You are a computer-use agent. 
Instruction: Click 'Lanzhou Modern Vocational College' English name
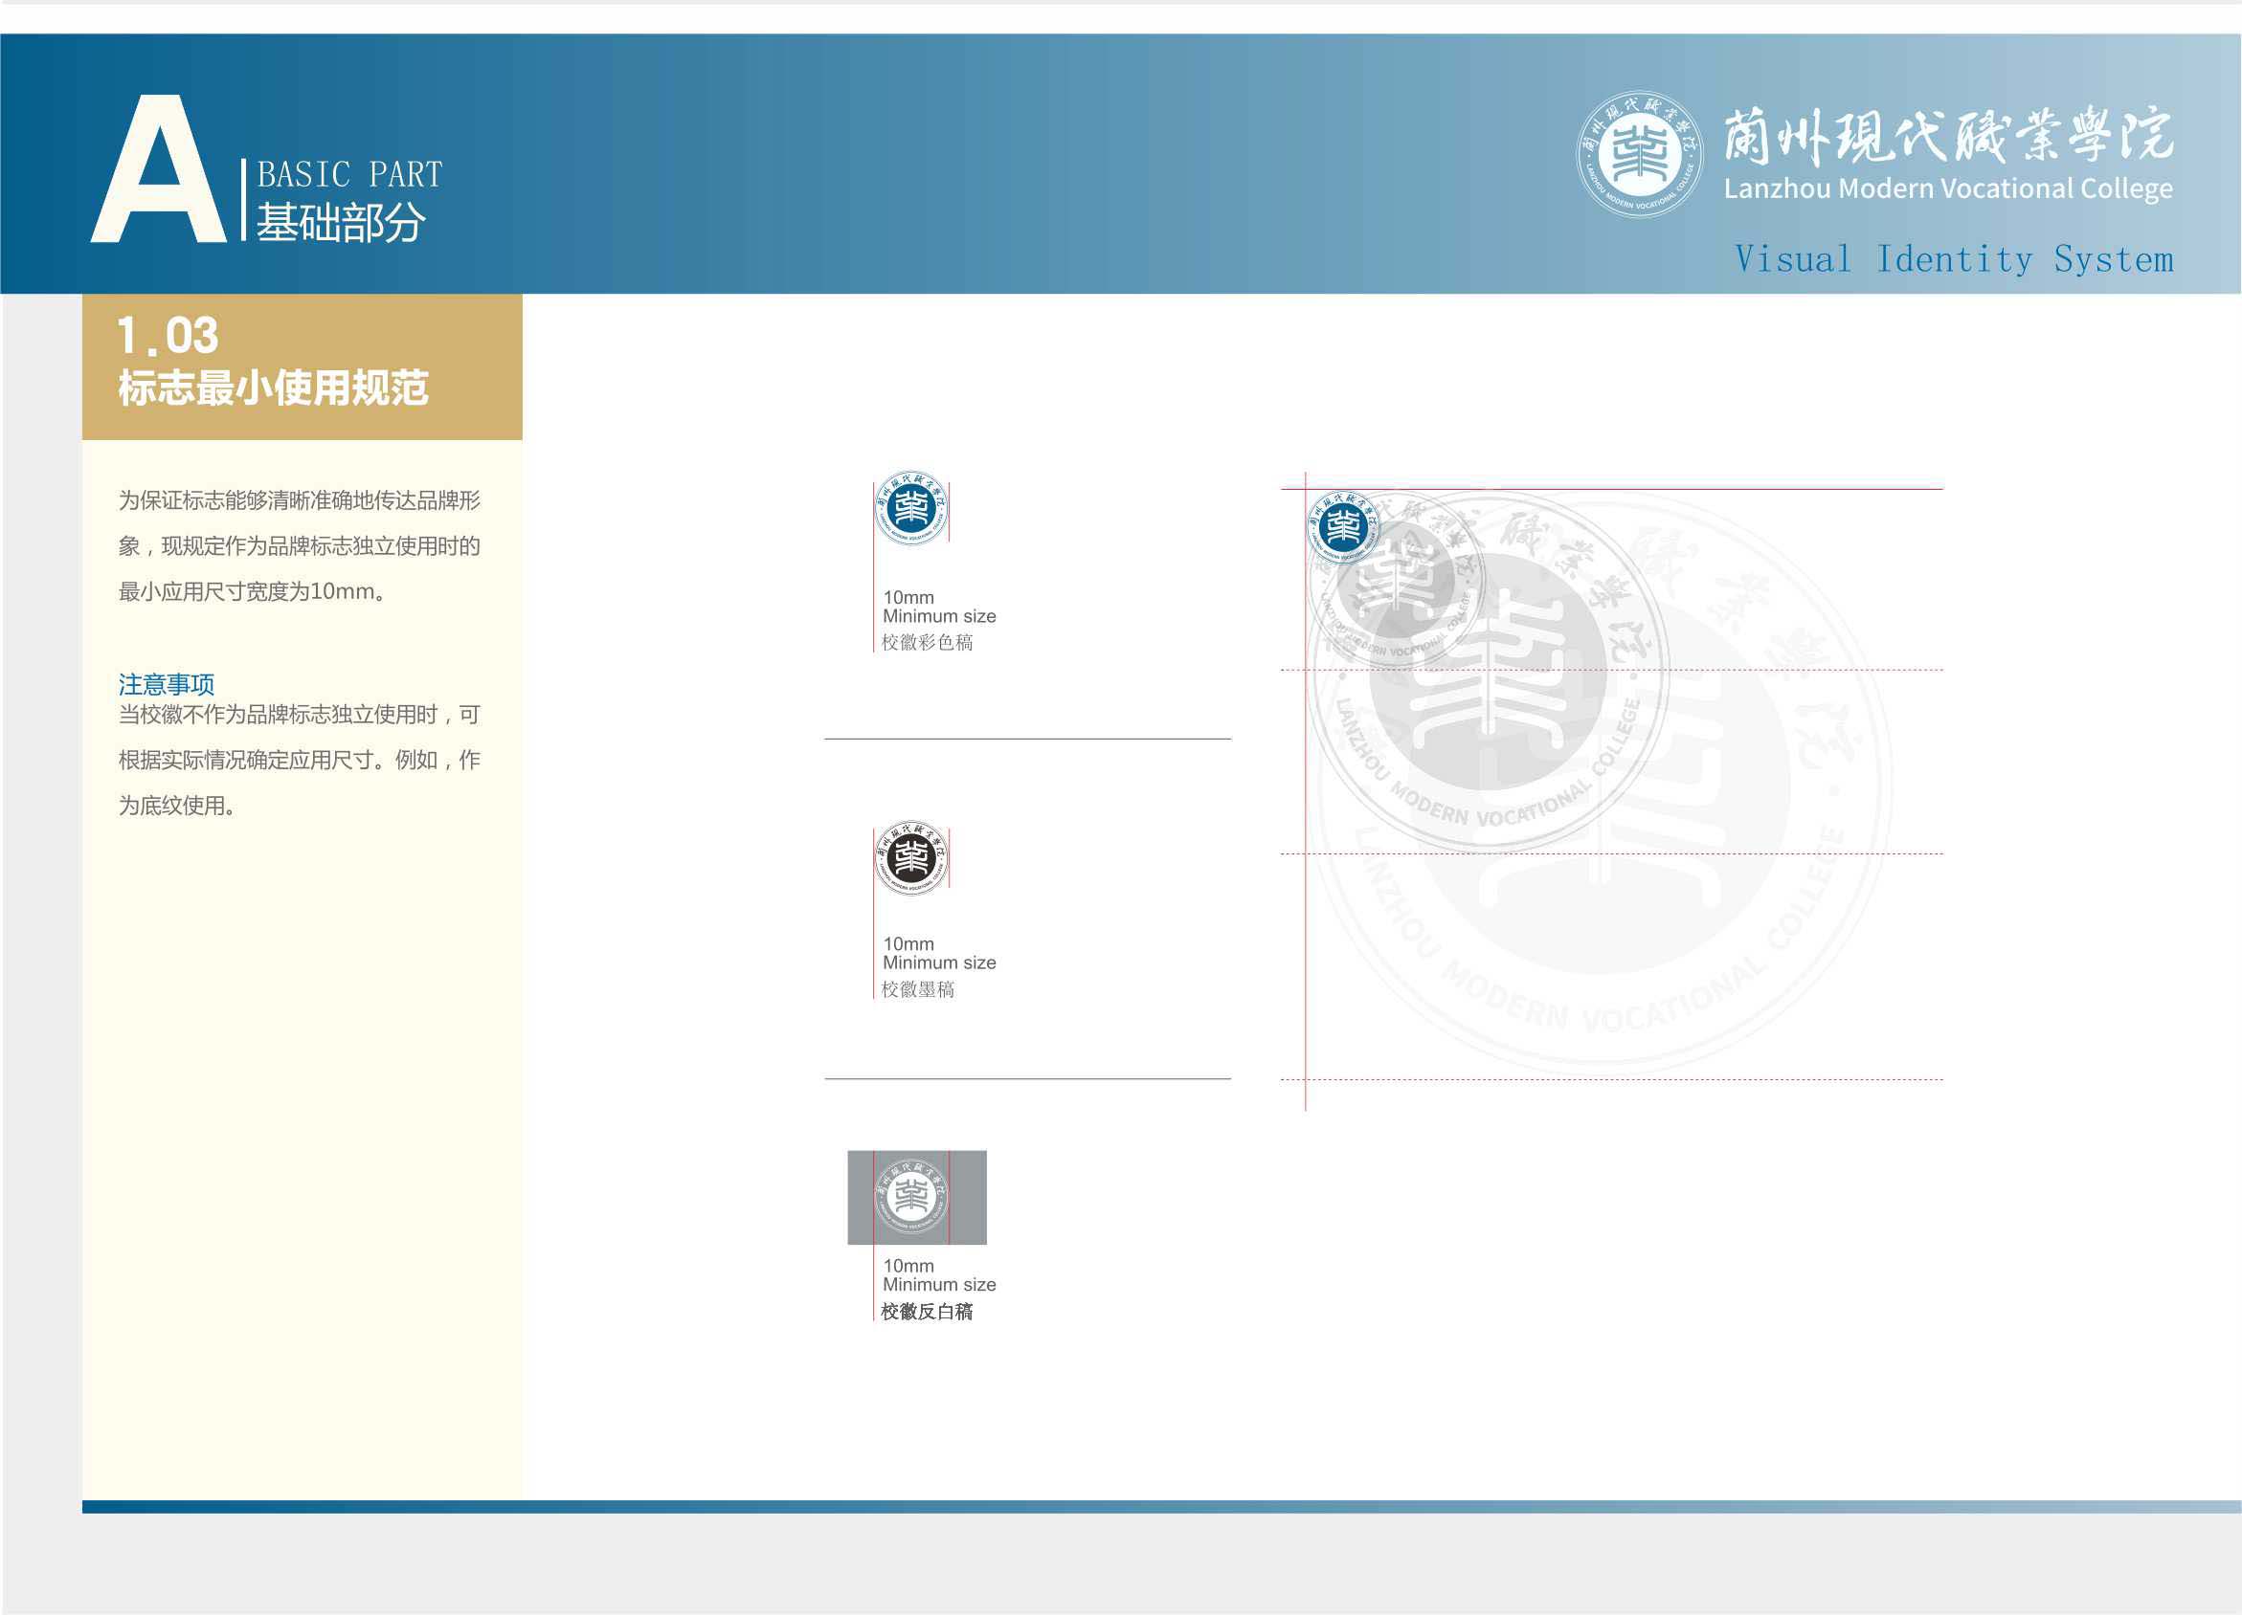click(1947, 188)
